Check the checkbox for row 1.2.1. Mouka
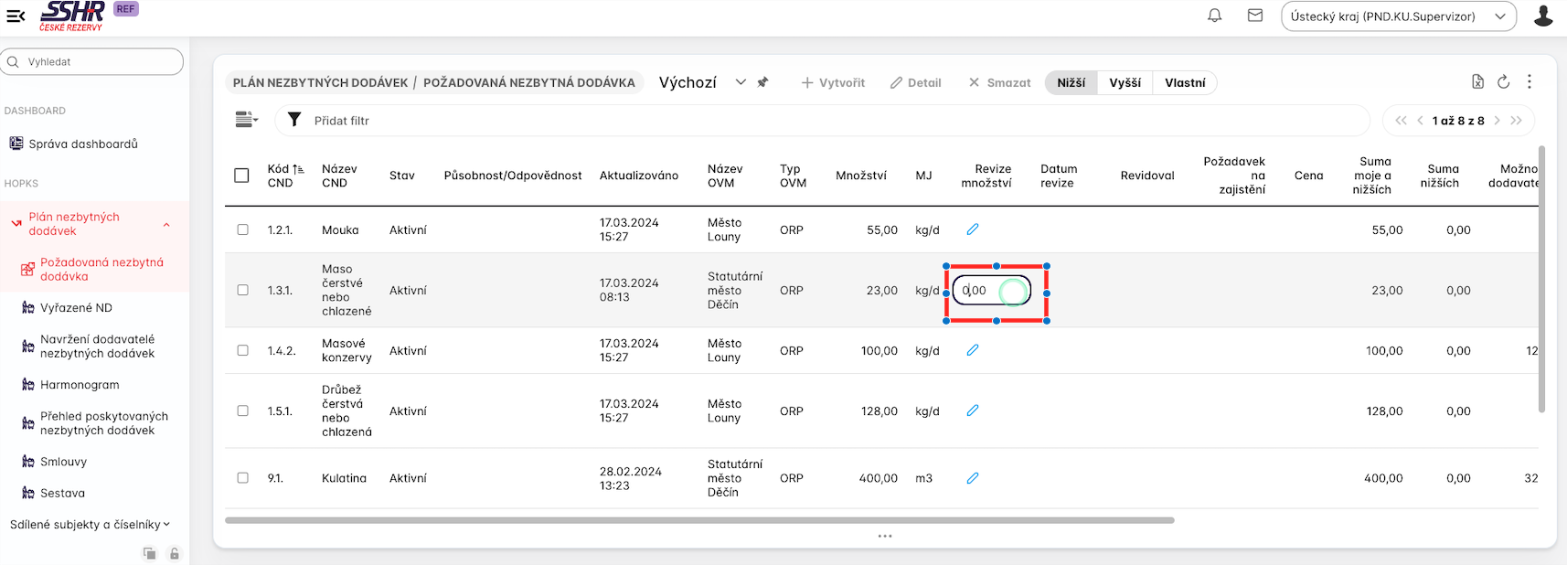 pyautogui.click(x=242, y=230)
